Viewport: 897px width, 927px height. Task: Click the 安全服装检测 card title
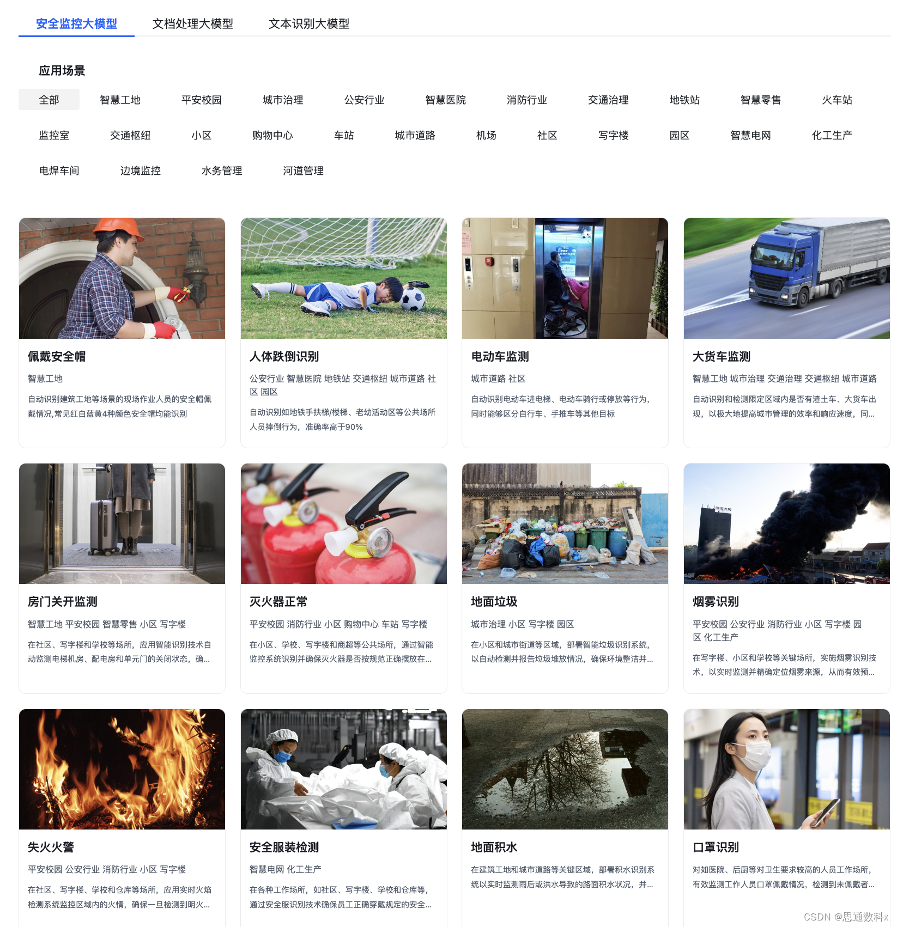[x=284, y=847]
